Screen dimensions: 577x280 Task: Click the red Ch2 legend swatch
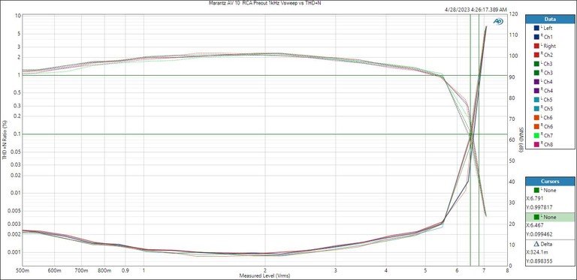[x=536, y=55]
